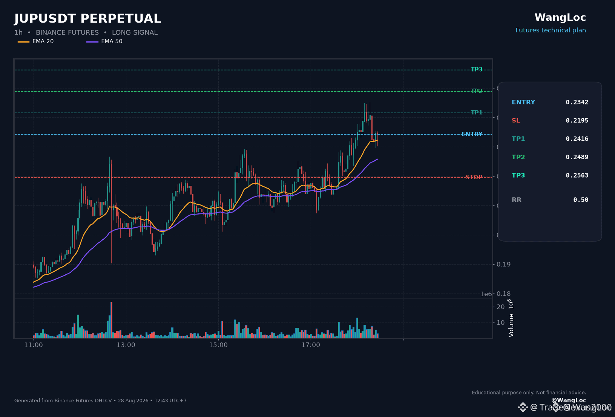Viewport: 615px width, 417px height.
Task: Click the "LONG SIGNAL" subtitle text
Action: [135, 32]
